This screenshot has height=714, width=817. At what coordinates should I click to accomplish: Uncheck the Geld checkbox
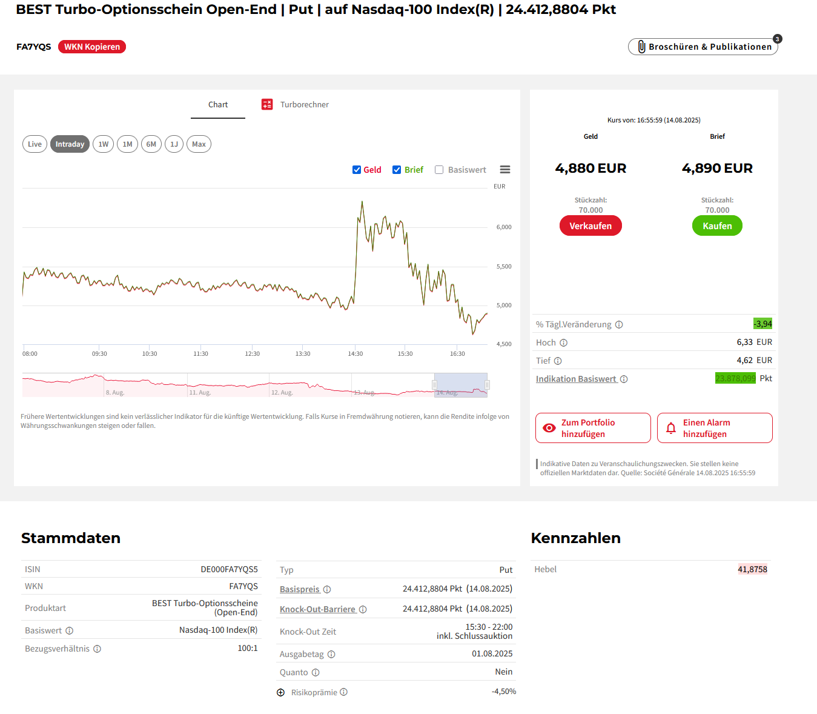[357, 170]
